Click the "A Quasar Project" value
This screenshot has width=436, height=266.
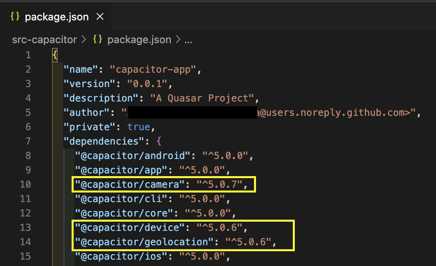[x=202, y=98]
